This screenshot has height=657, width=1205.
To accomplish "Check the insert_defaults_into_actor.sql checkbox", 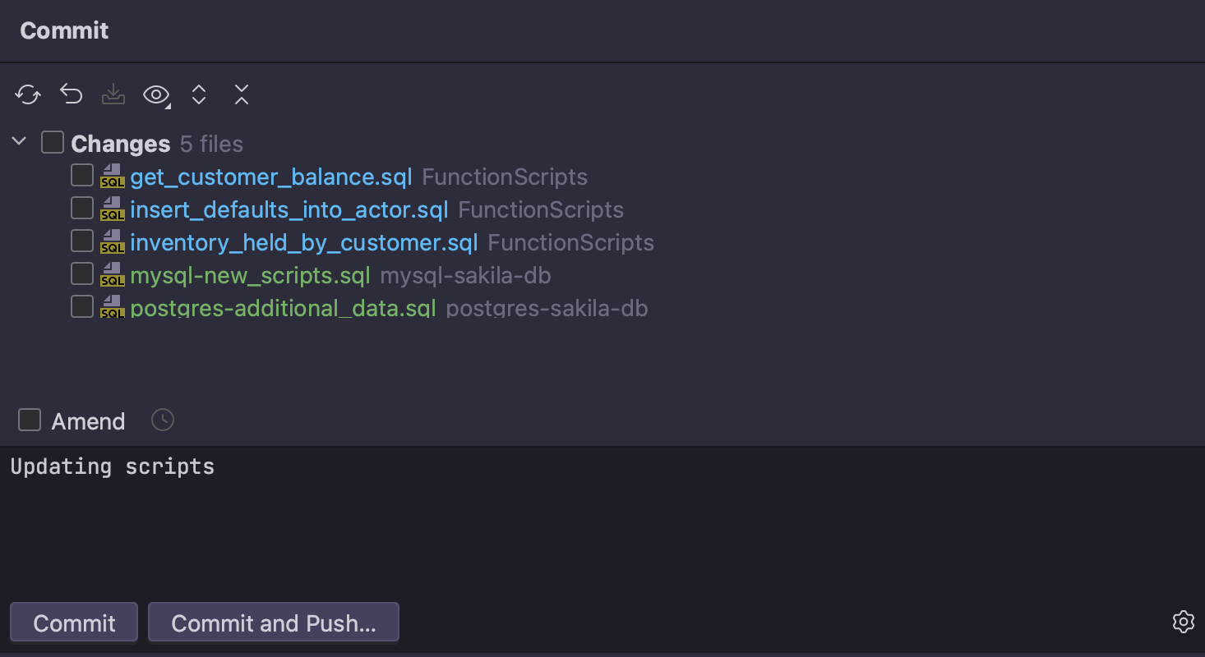I will [81, 208].
